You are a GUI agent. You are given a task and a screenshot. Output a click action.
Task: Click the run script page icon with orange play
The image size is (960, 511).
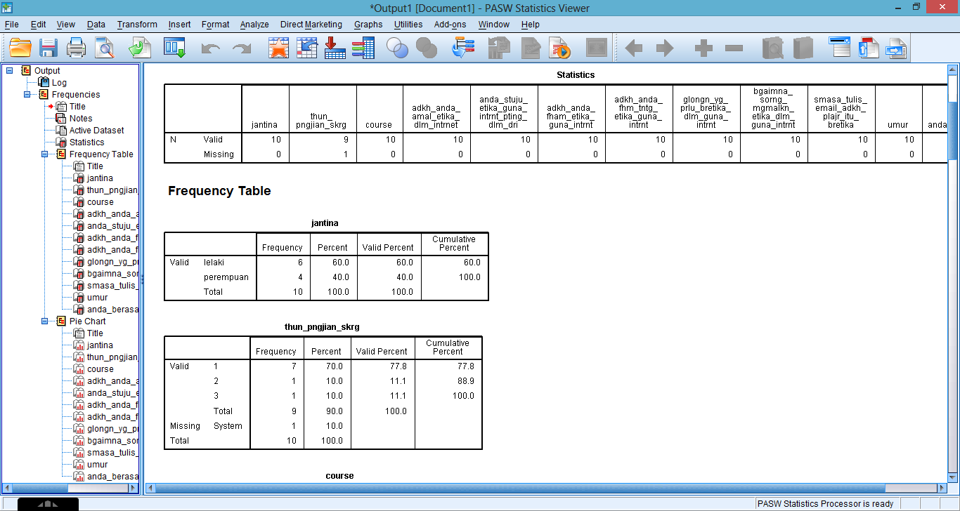pos(560,48)
